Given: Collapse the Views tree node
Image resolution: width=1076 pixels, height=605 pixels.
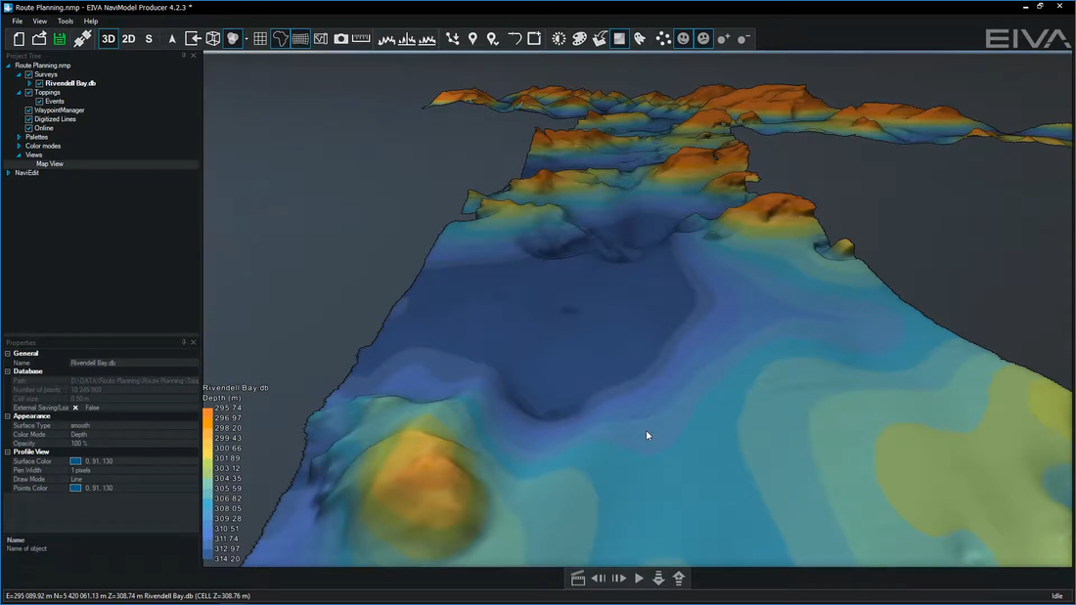Looking at the screenshot, I should 19,154.
